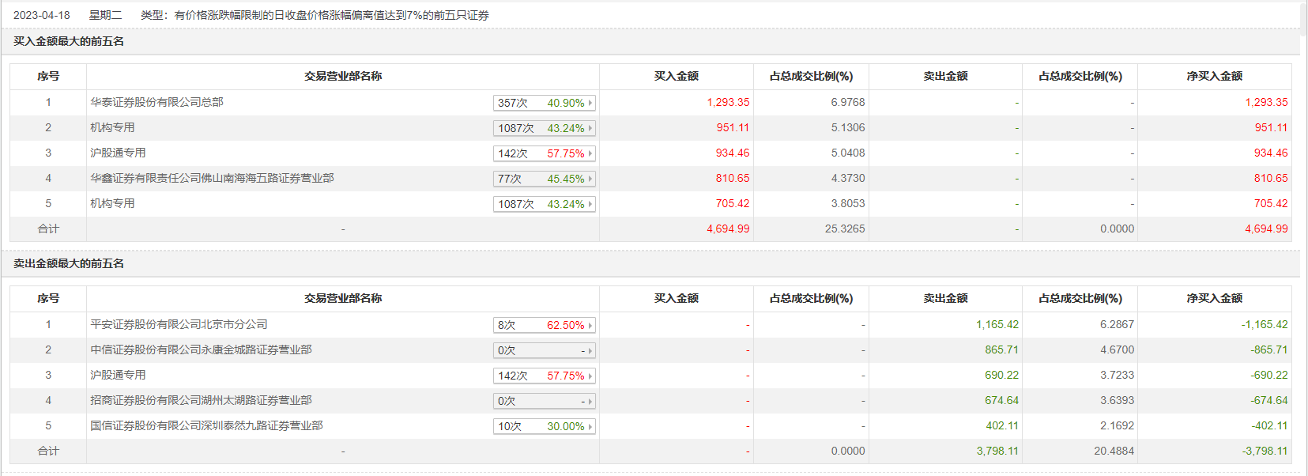Screen dimensions: 1308x476
Task: Click stats arrow in second buy row 机构专用
Action: coord(590,128)
